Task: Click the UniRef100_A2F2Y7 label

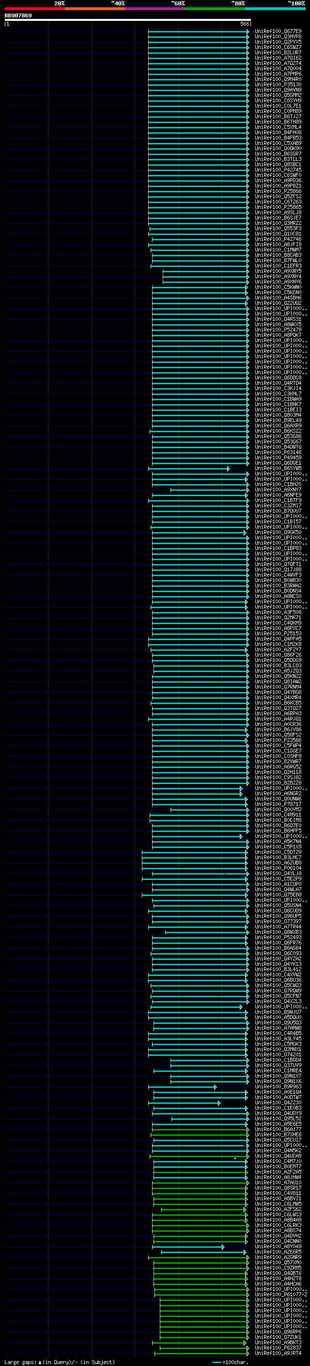Action: coord(278,650)
